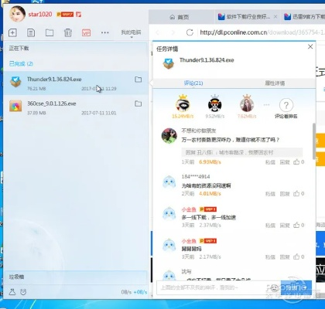Click the trash delete icon in toolbar

68,32
